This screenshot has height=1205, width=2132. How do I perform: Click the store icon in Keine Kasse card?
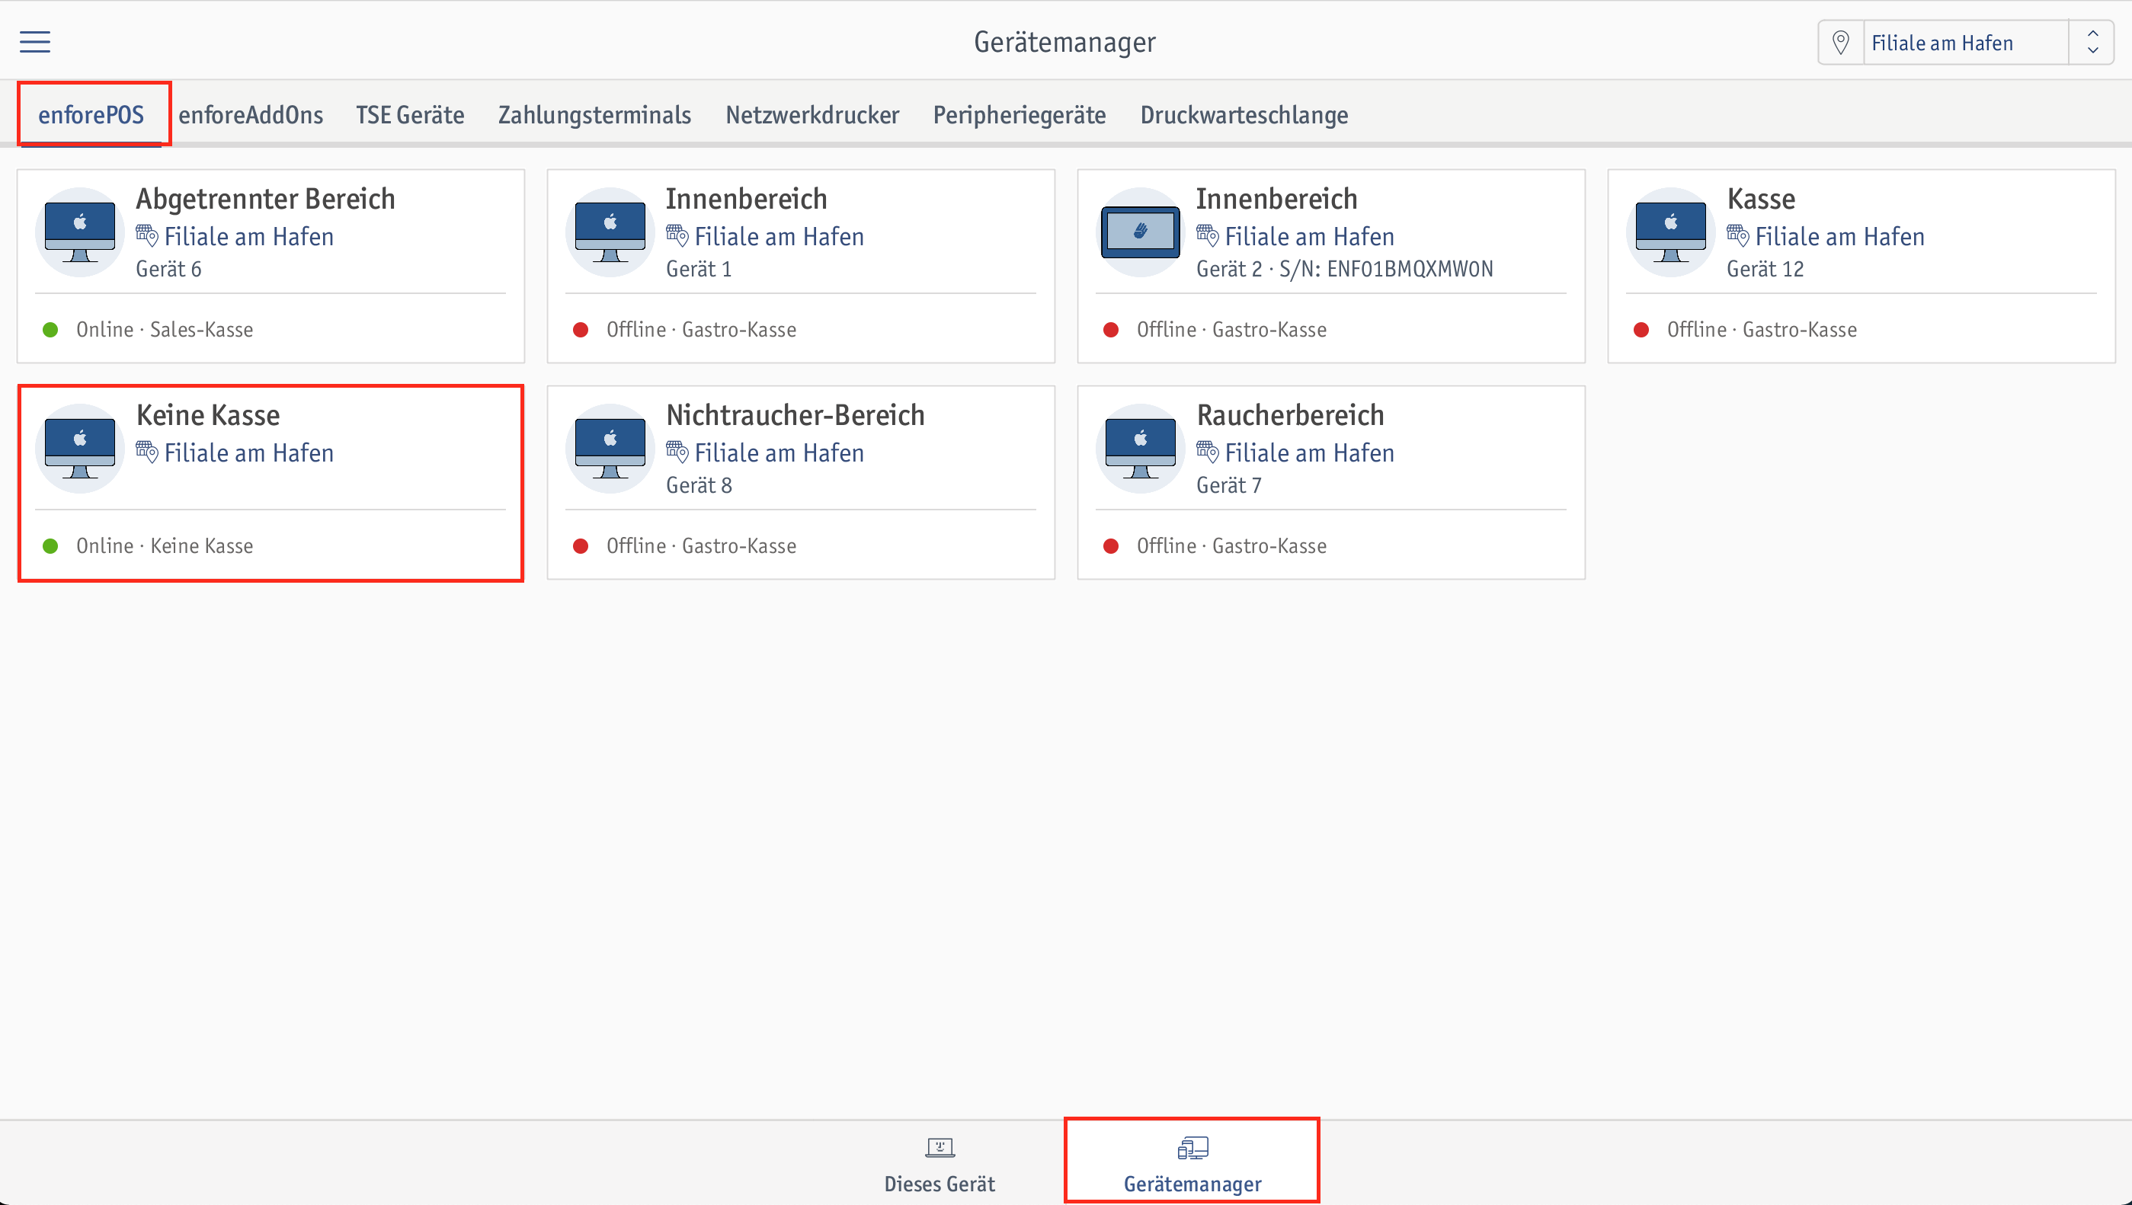click(146, 452)
